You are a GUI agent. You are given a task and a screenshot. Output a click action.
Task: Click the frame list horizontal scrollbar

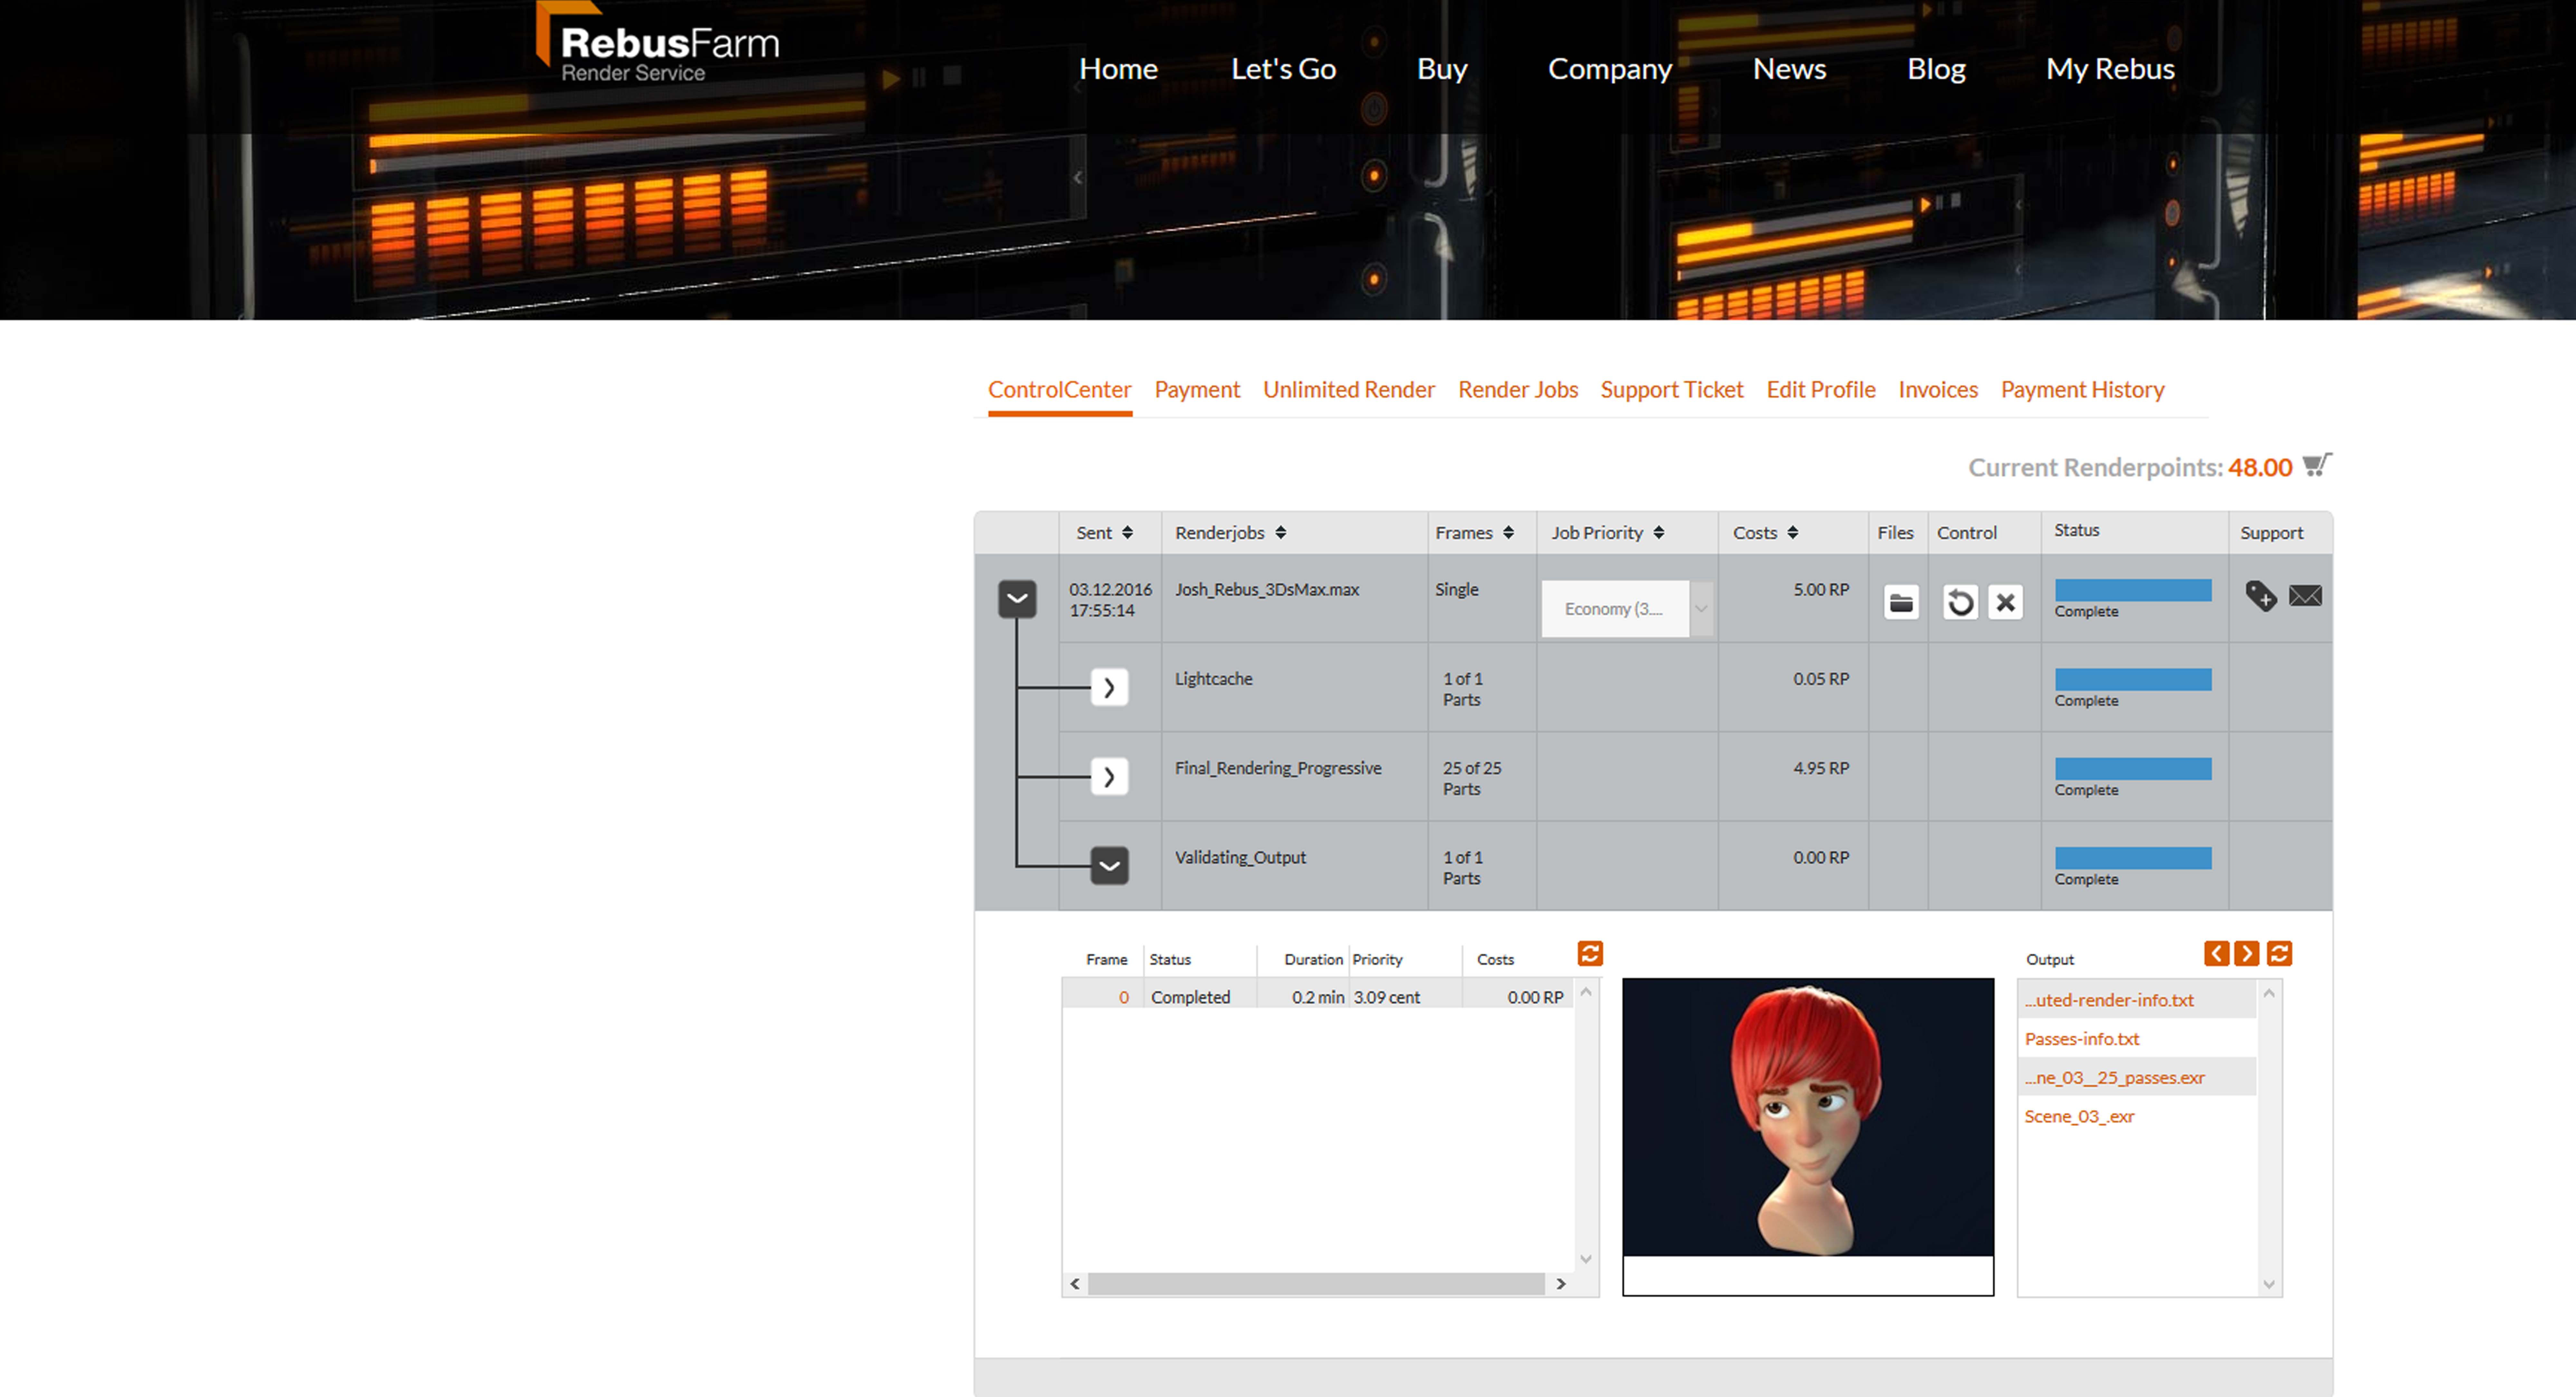tap(1316, 1284)
